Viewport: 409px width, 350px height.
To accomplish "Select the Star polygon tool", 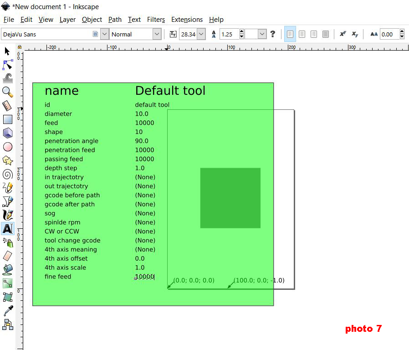I will (8, 160).
